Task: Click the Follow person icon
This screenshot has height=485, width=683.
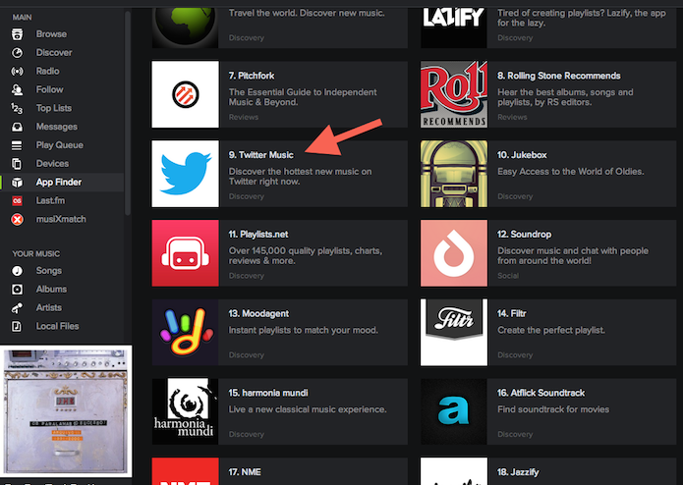Action: (17, 89)
